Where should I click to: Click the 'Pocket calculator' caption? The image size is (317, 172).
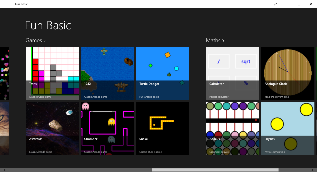(219, 97)
